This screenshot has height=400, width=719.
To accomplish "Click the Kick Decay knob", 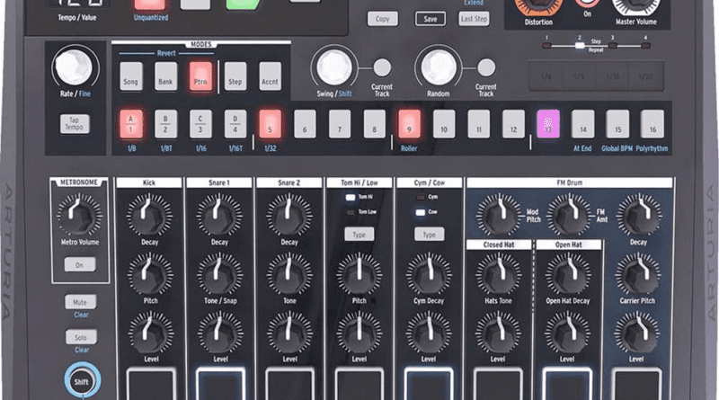I will (149, 215).
